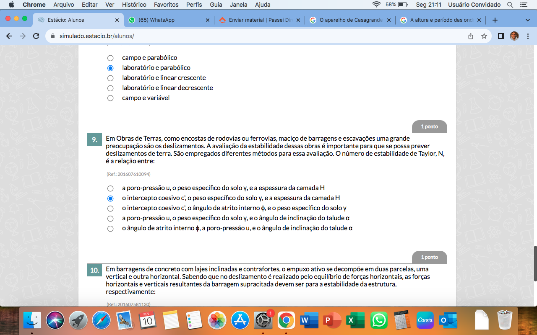The width and height of the screenshot is (537, 335).
Task: Open the Chrome three-dot menu
Action: tap(528, 36)
